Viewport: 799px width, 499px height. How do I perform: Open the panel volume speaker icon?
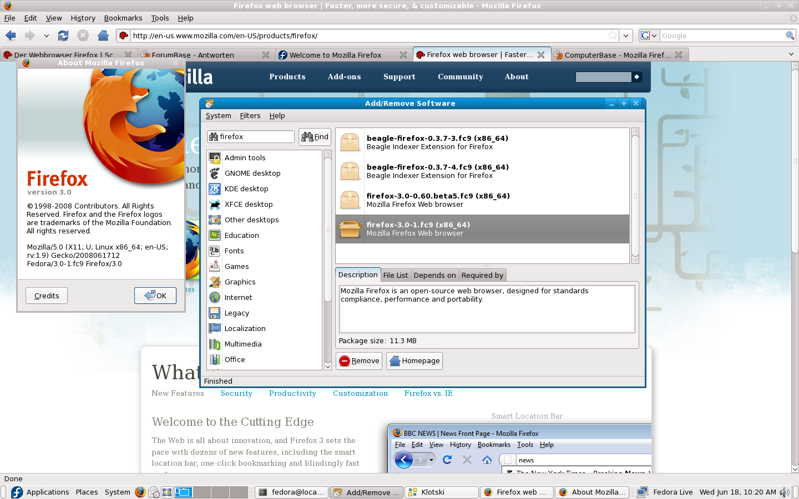(784, 492)
